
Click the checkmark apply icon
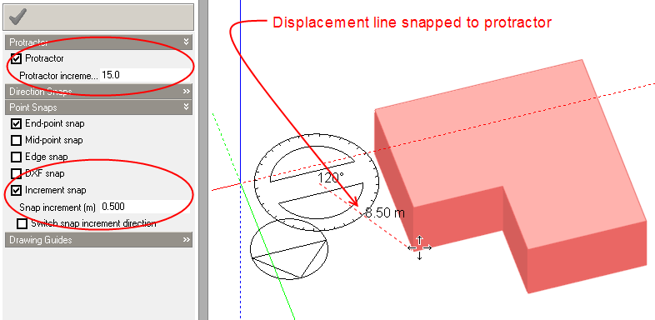coord(17,17)
